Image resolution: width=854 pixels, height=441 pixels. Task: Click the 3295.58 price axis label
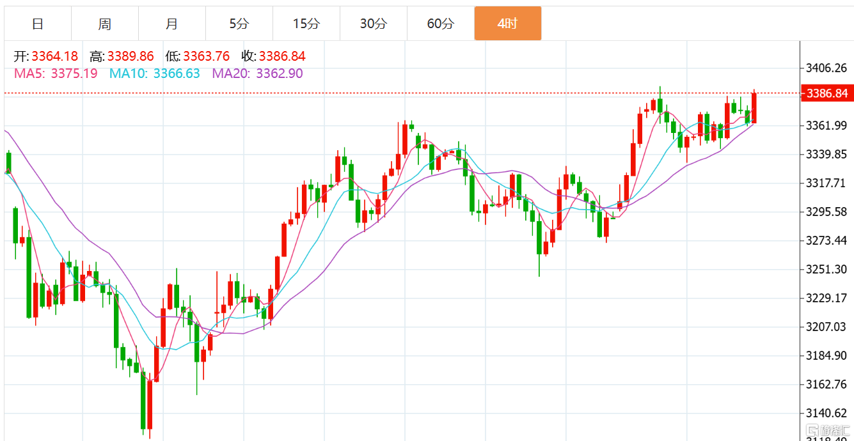(x=828, y=212)
